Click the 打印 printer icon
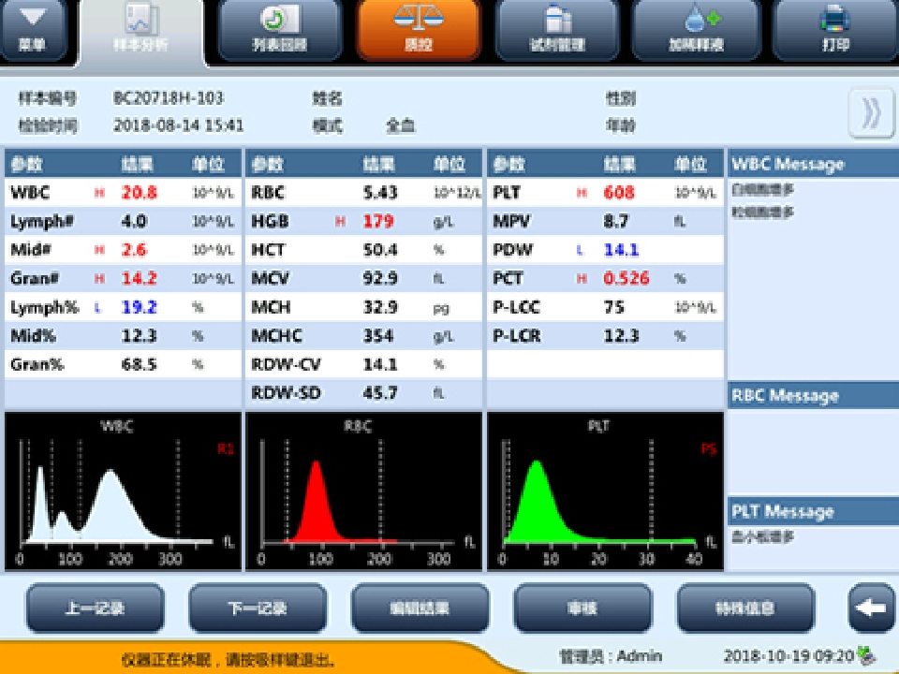The height and width of the screenshot is (674, 899). (834, 29)
